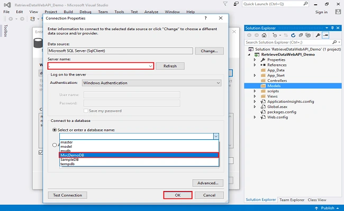Select SampleDB in database list
344x211 pixels.
[x=139, y=159]
